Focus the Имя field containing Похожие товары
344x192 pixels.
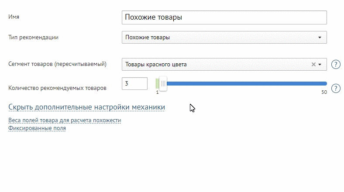coord(224,17)
